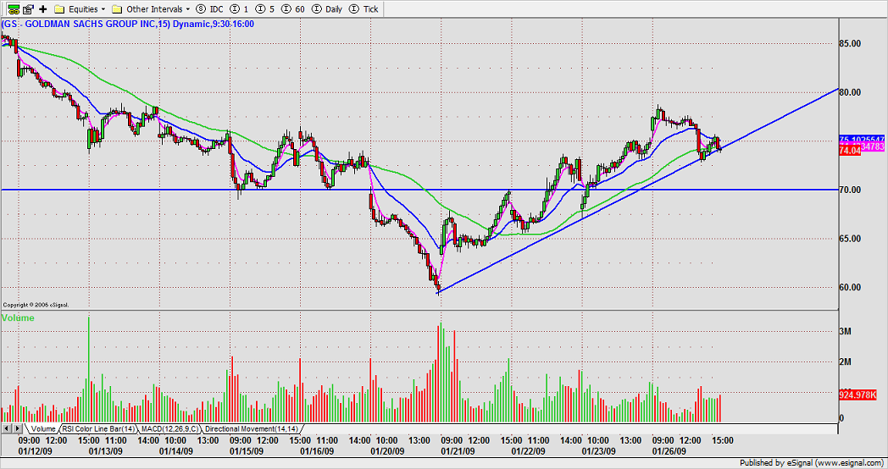Viewport: 888px width, 469px height.
Task: Click the green linked-symbol icon in toolbar
Action: coord(13,8)
